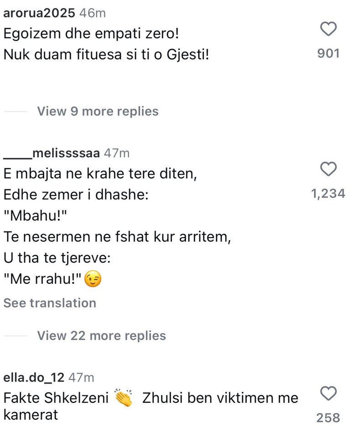Click "See translation" under melissssaa's comment
Image resolution: width=358 pixels, height=426 pixels.
pyautogui.click(x=50, y=303)
